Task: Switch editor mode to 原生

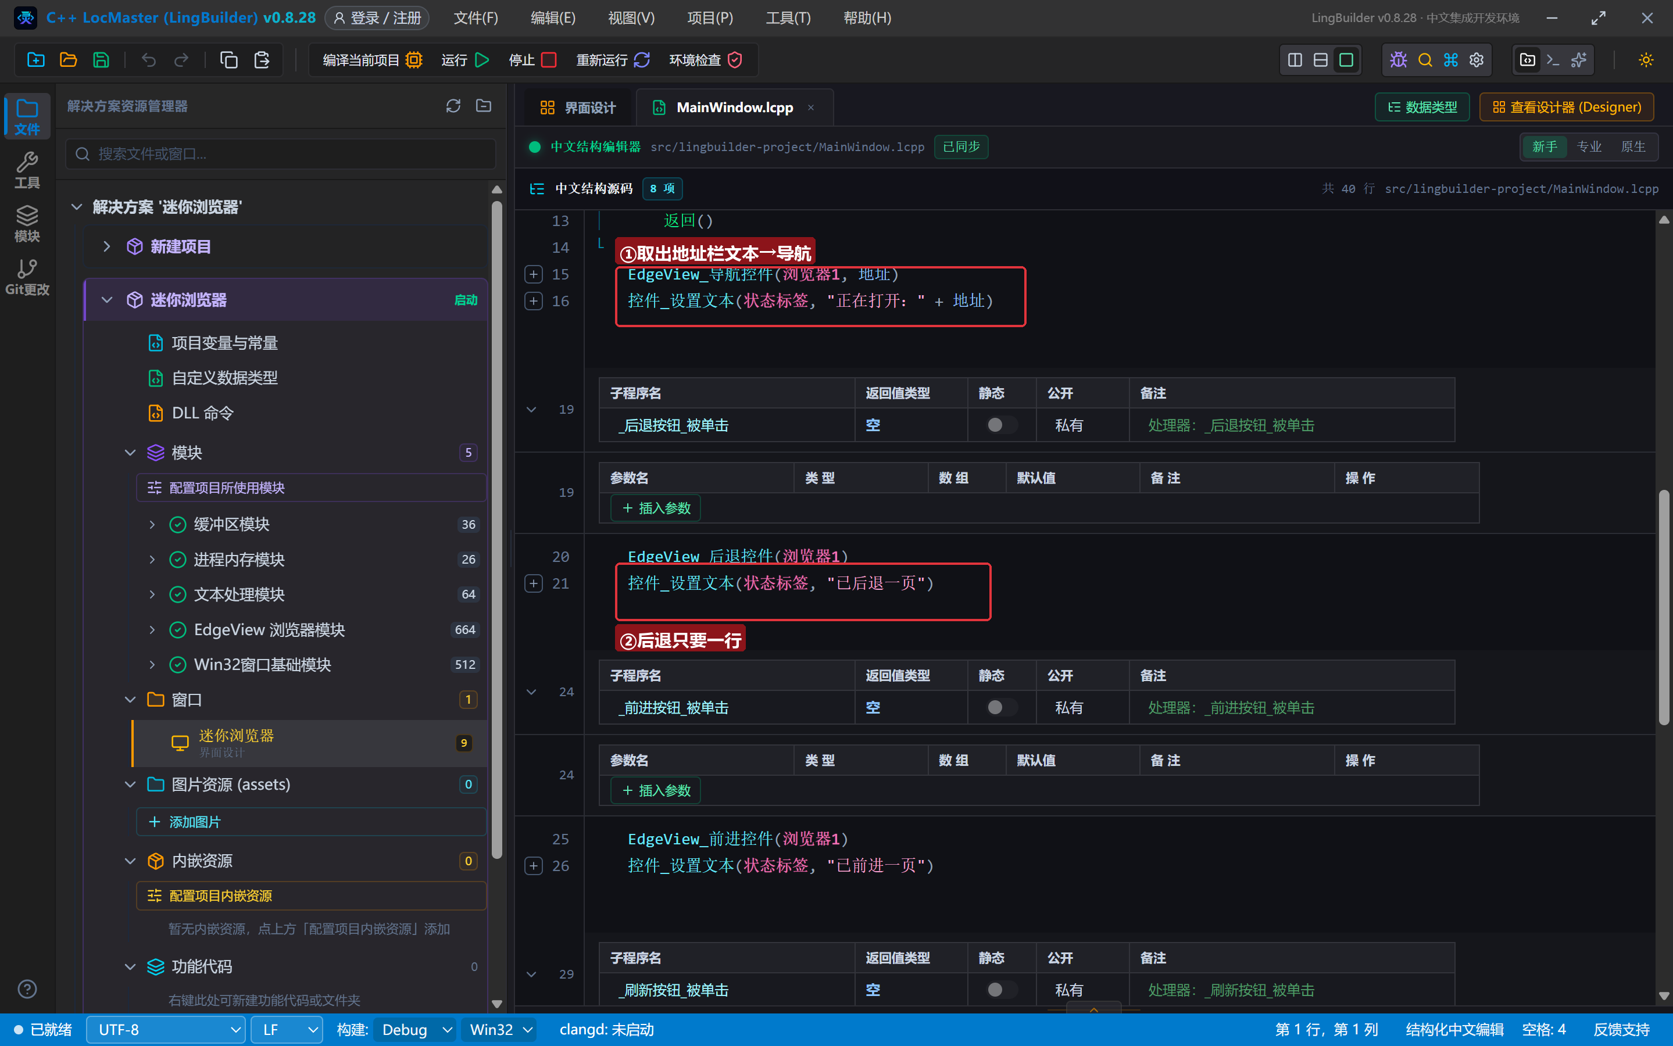Action: [1633, 146]
